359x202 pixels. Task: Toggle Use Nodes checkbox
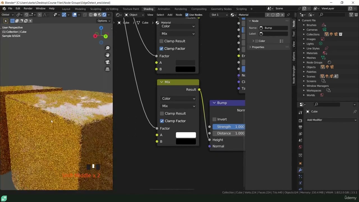(187, 15)
